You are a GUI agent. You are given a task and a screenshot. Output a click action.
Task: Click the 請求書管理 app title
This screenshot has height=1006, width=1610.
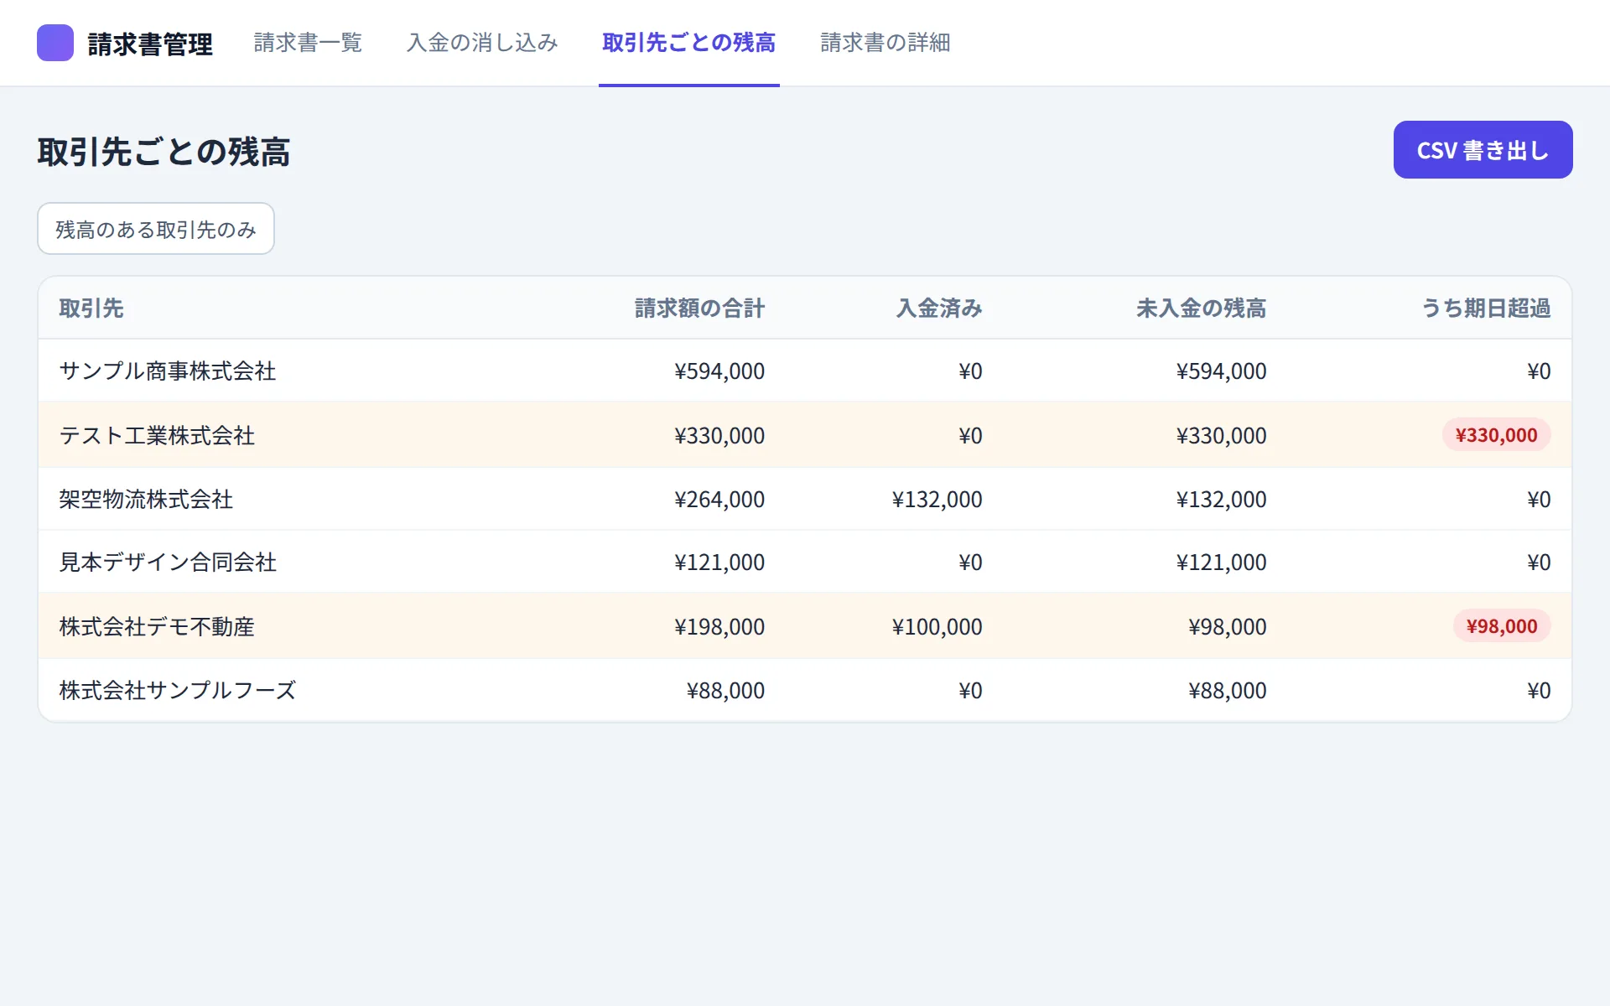150,44
